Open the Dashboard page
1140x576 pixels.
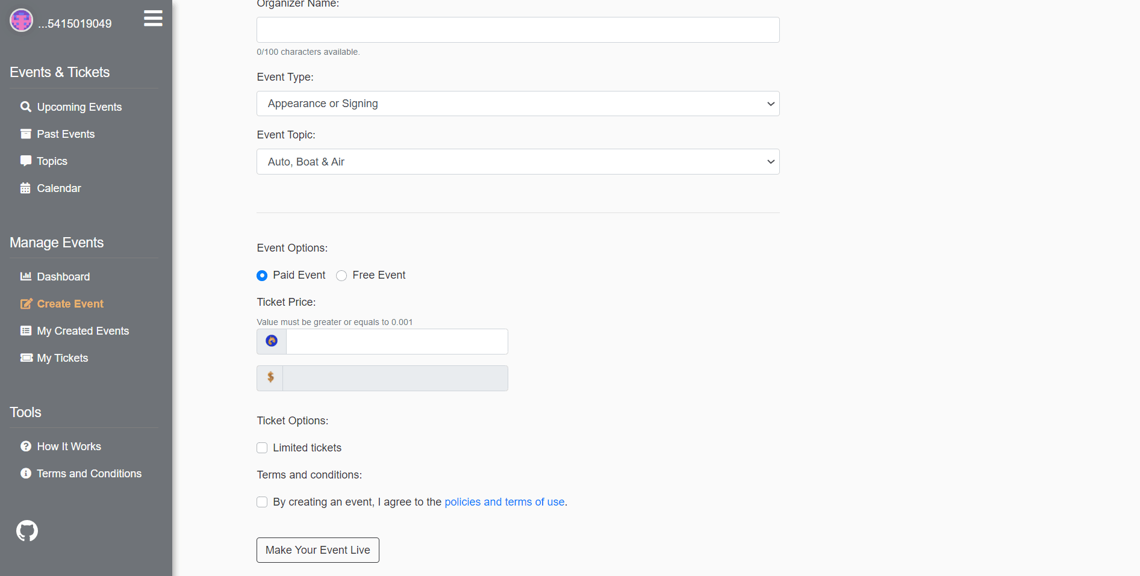[x=63, y=276]
